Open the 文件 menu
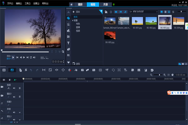 click(10, 3)
